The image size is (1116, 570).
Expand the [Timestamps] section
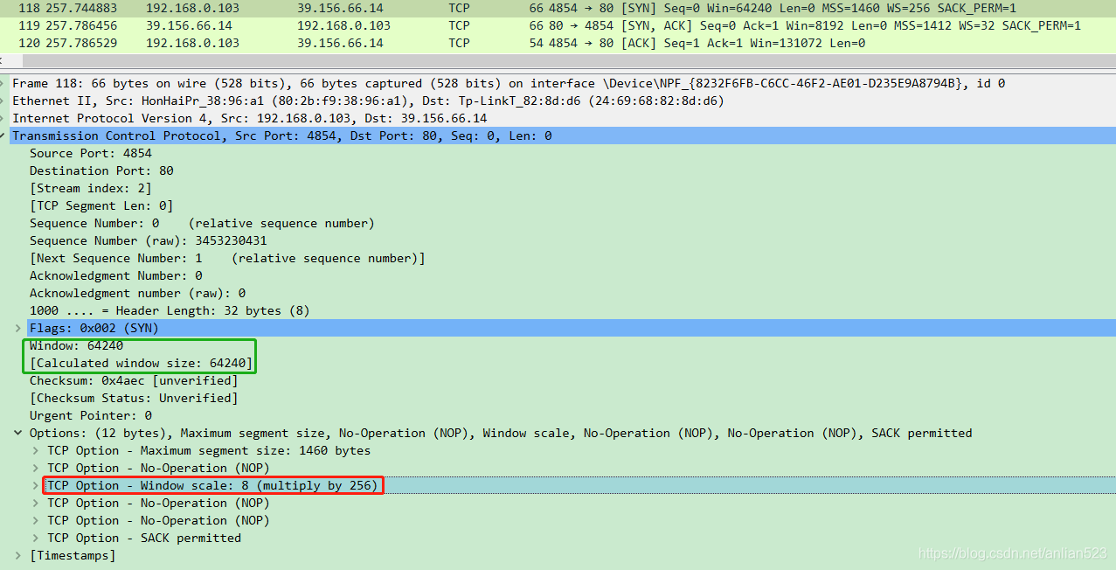pyautogui.click(x=18, y=555)
